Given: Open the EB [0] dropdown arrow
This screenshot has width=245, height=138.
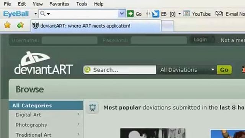Looking at the screenshot, I should pos(180,14).
